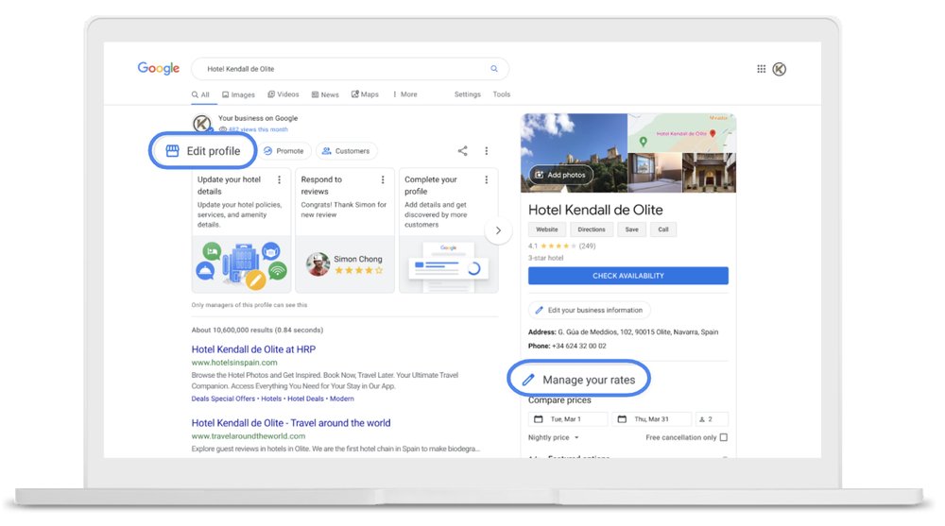945x526 pixels.
Task: Click www.travelaroundtheworld.com URL
Action: click(x=249, y=436)
